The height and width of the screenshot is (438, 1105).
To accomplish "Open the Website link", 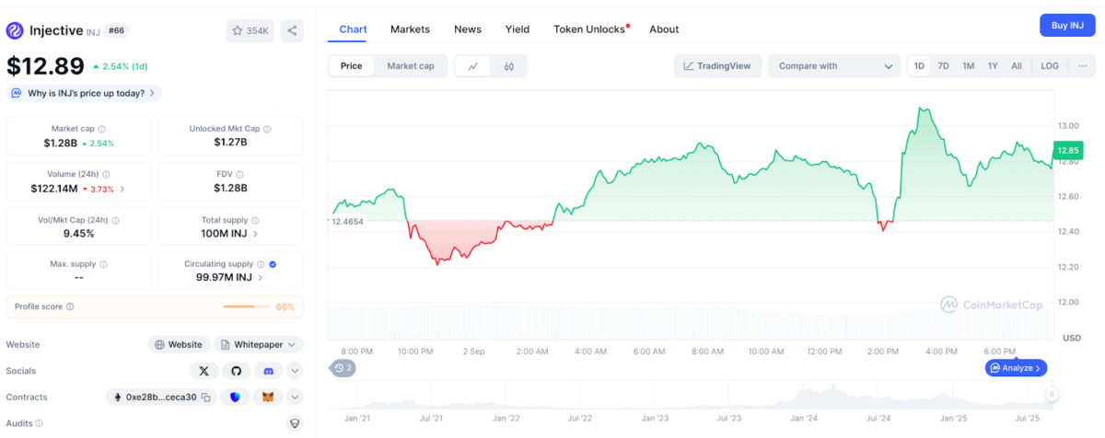I will pyautogui.click(x=179, y=344).
